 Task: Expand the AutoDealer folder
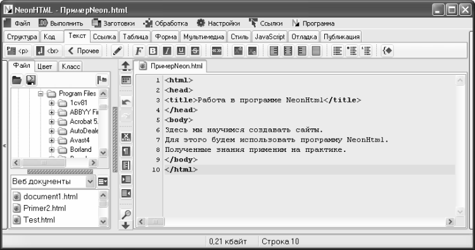tap(52, 131)
